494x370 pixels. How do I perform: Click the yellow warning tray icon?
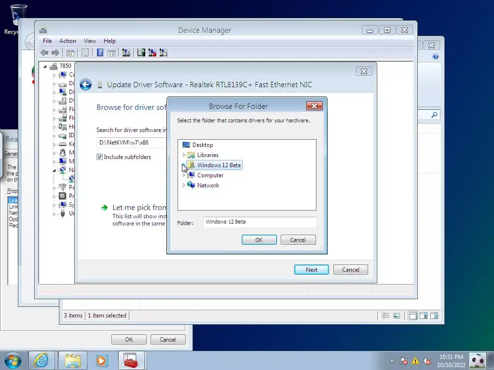point(415,361)
